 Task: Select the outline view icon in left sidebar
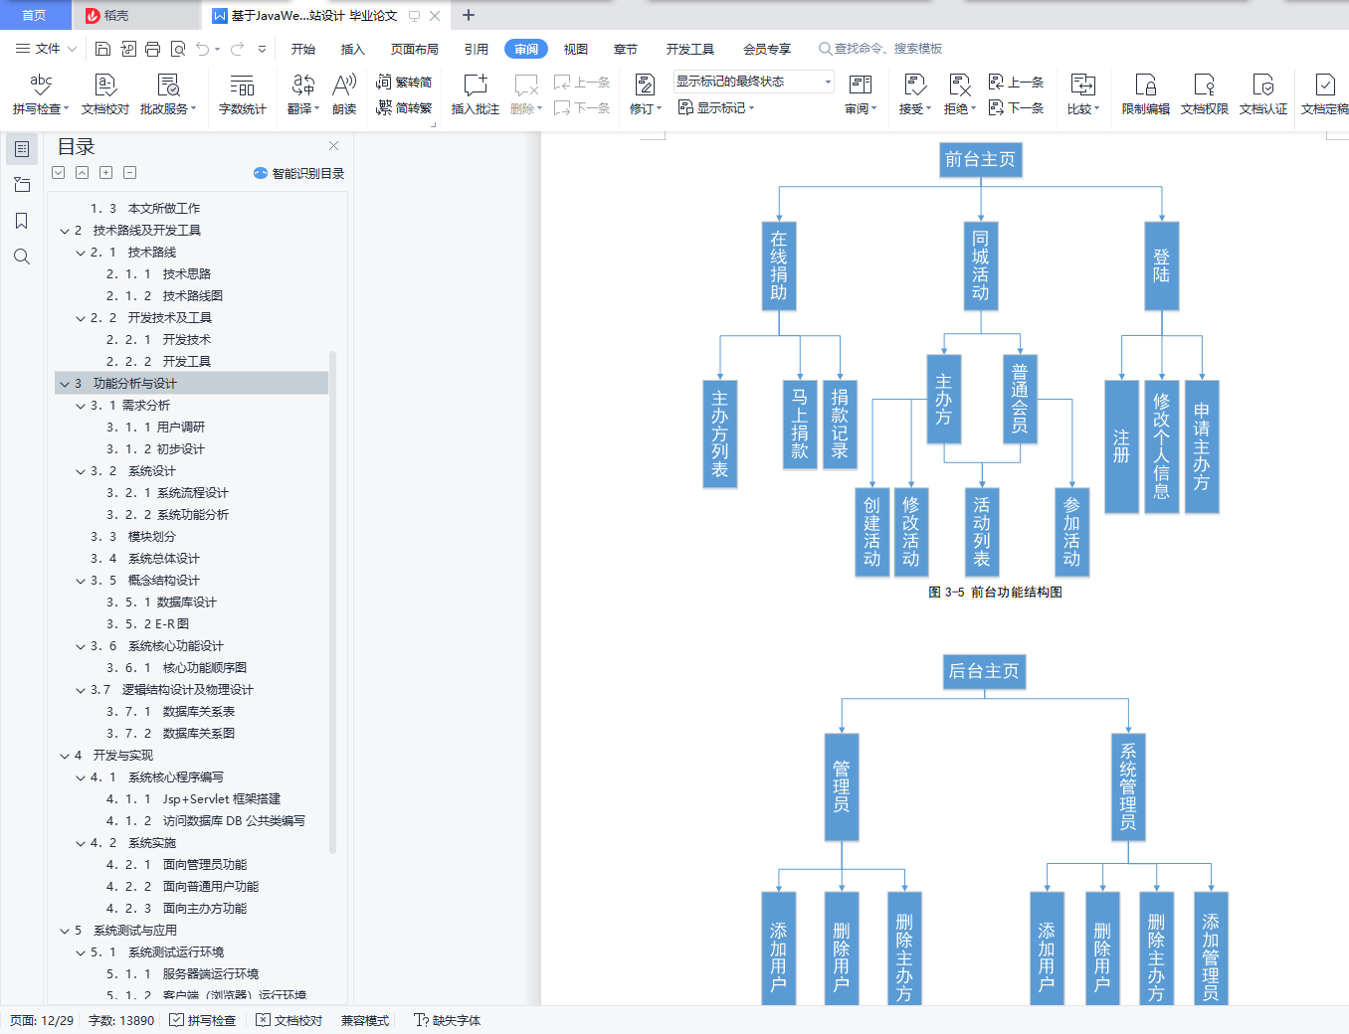22,149
